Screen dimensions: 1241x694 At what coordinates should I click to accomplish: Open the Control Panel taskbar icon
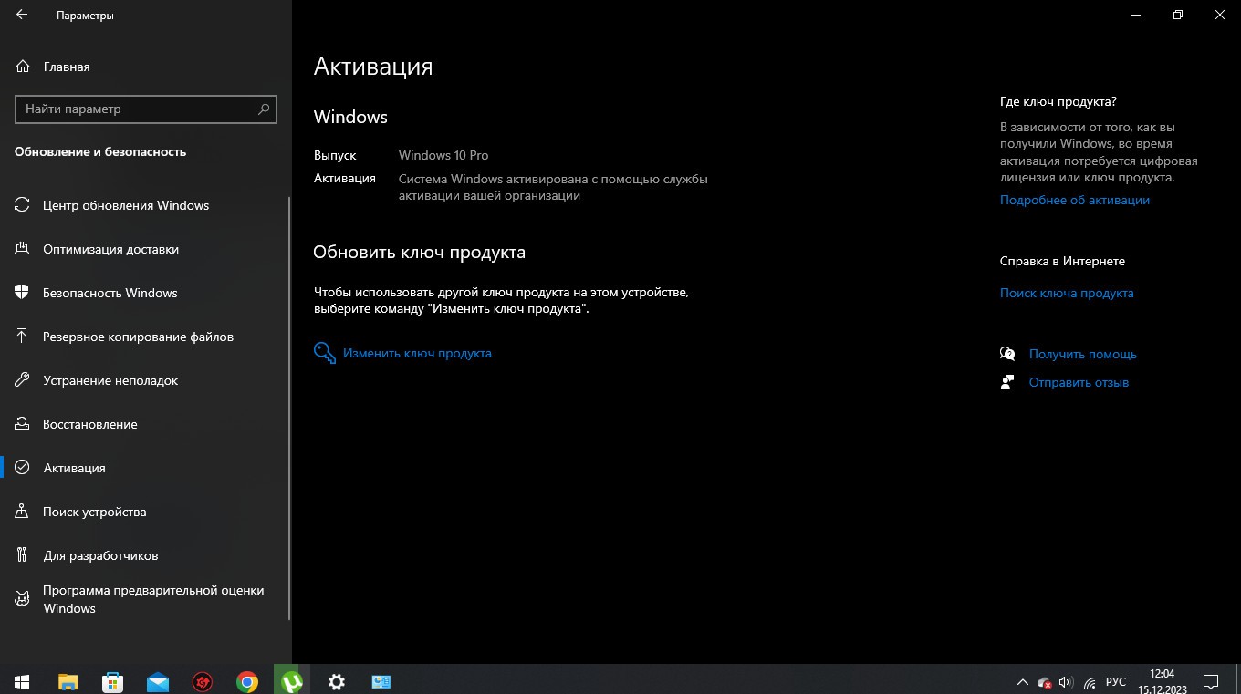coord(381,681)
